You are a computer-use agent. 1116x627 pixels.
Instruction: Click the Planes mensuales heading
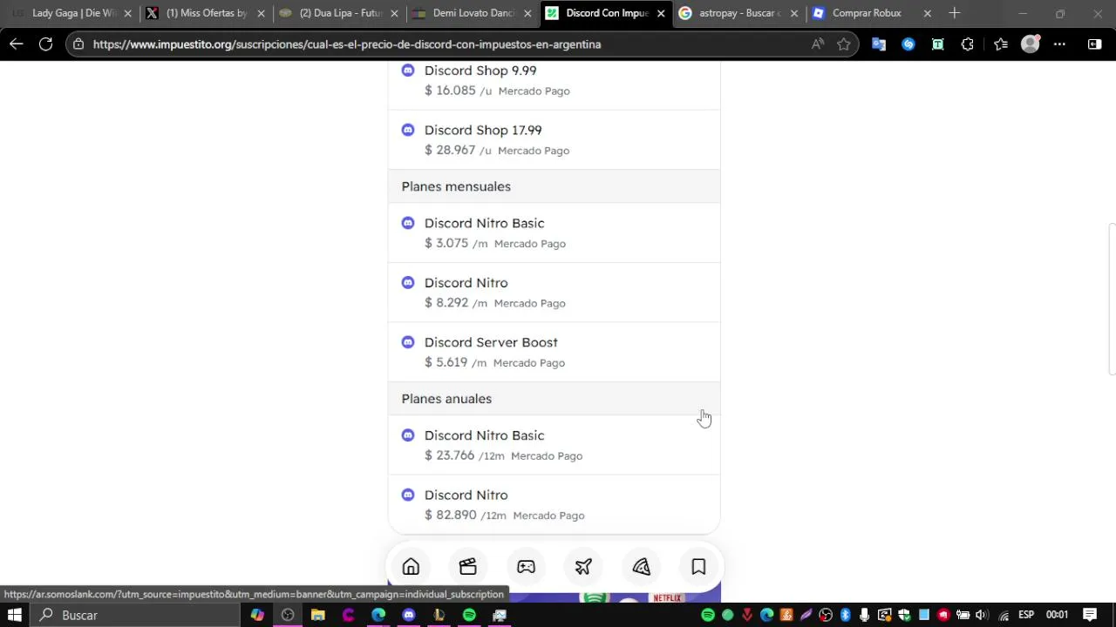[x=456, y=186]
